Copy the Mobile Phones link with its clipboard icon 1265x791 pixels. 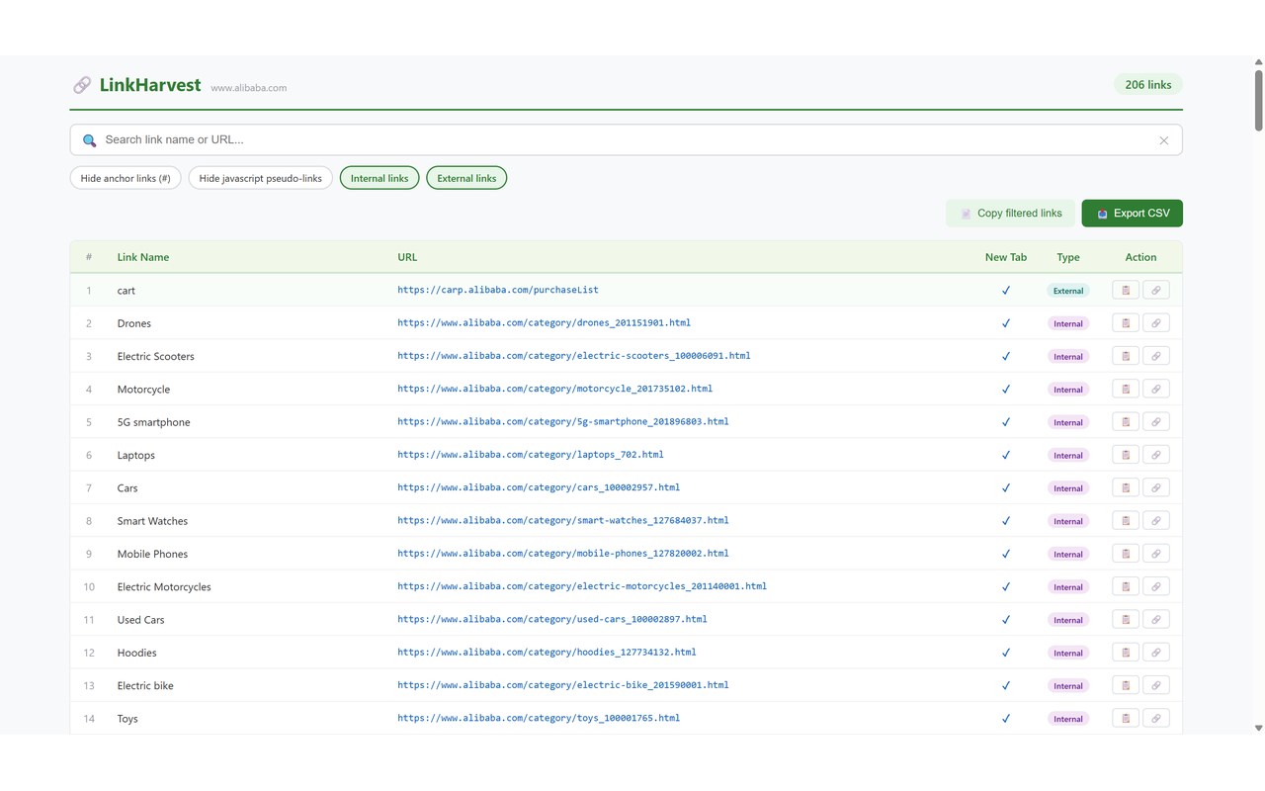pos(1126,554)
